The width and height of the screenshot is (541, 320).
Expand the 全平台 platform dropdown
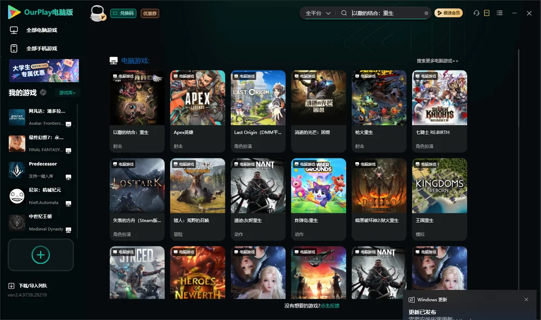[318, 13]
